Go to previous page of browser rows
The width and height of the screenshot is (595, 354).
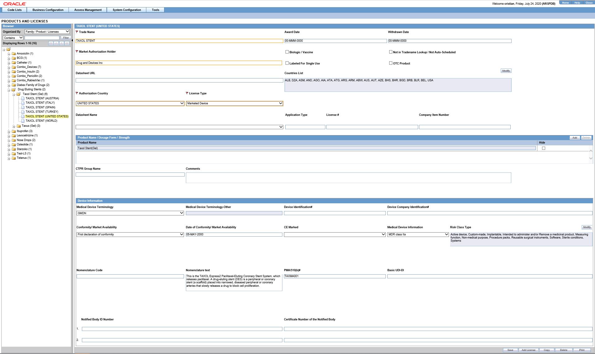tap(56, 43)
